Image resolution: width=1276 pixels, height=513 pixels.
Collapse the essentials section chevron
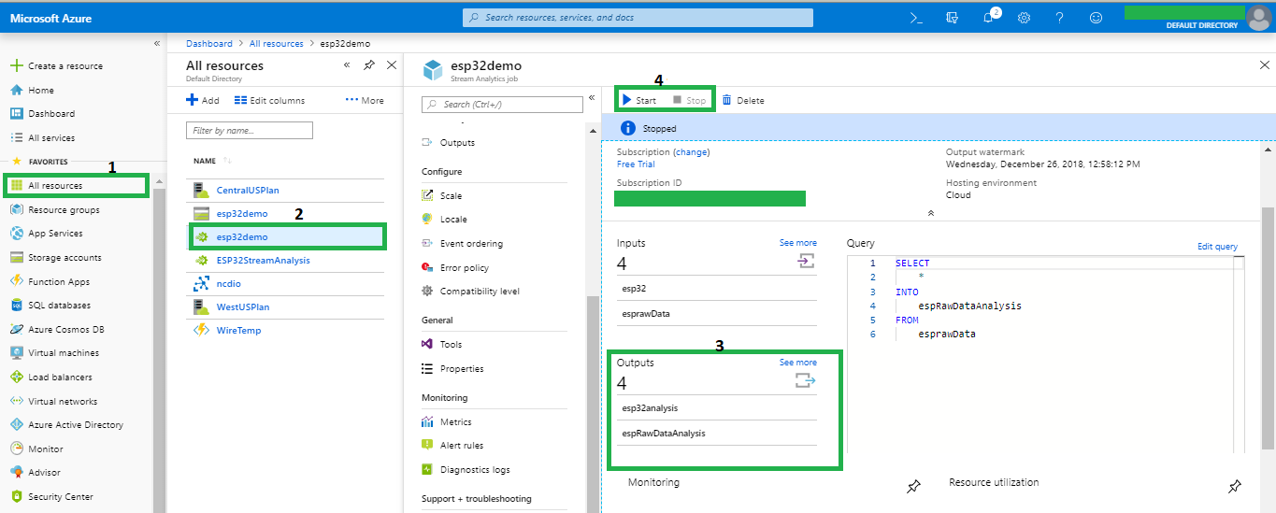tap(931, 214)
